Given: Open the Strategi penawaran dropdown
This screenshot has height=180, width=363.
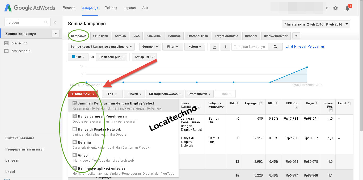Looking at the screenshot, I should pyautogui.click(x=165, y=94).
